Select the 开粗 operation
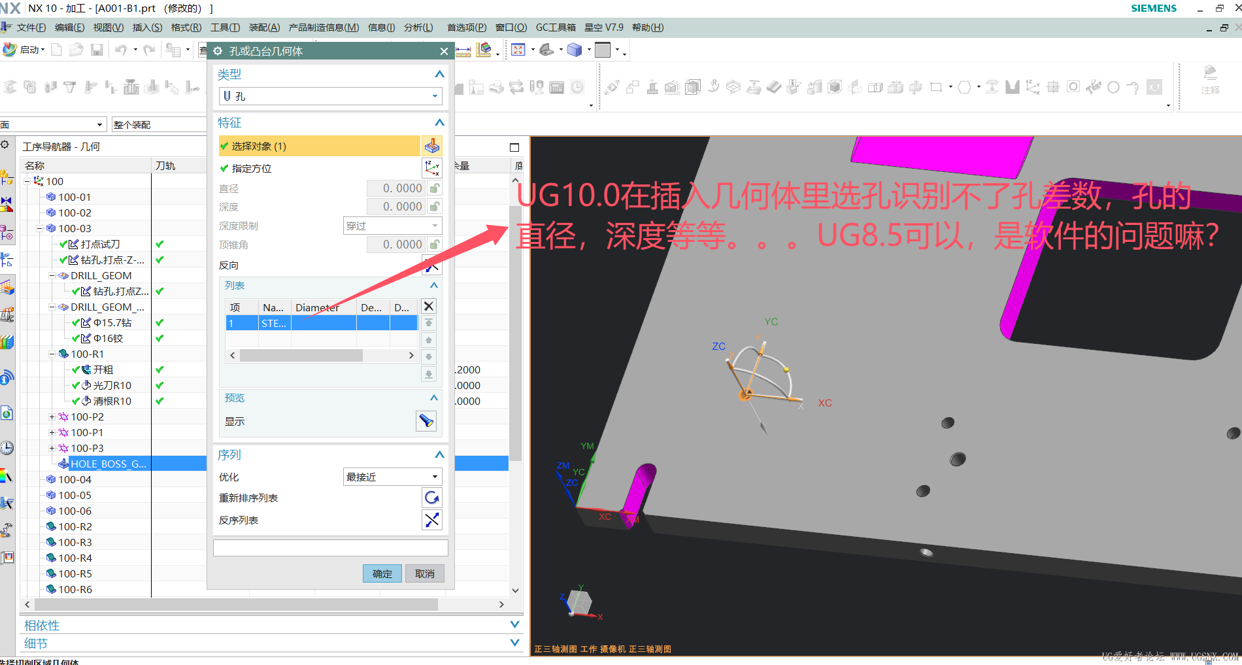Screen dimensions: 1242x665 click(103, 369)
